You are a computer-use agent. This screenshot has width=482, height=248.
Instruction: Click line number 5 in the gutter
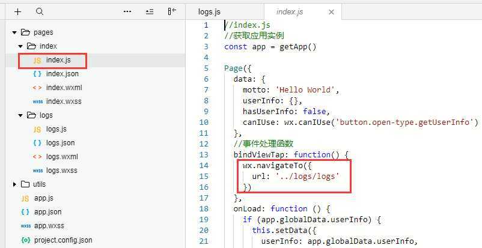[206, 68]
